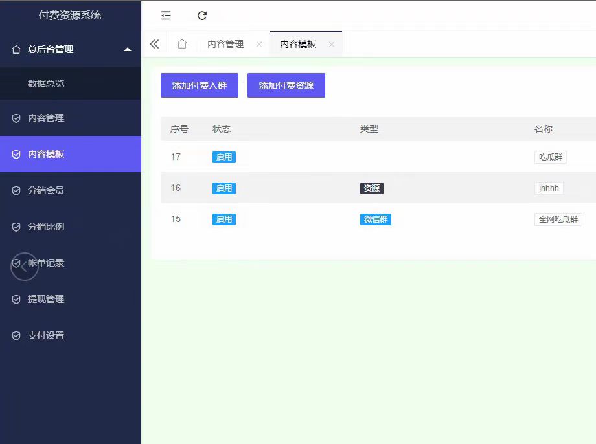Switch to the 内容管理 tab
Screen dimensions: 596x444
pos(225,44)
